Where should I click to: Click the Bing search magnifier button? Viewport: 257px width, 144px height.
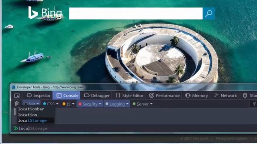[209, 13]
